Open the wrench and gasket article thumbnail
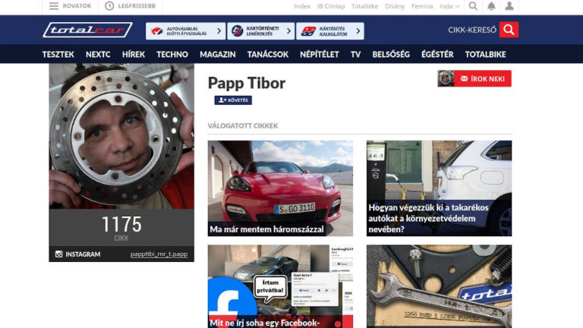The width and height of the screenshot is (583, 328). point(439,286)
